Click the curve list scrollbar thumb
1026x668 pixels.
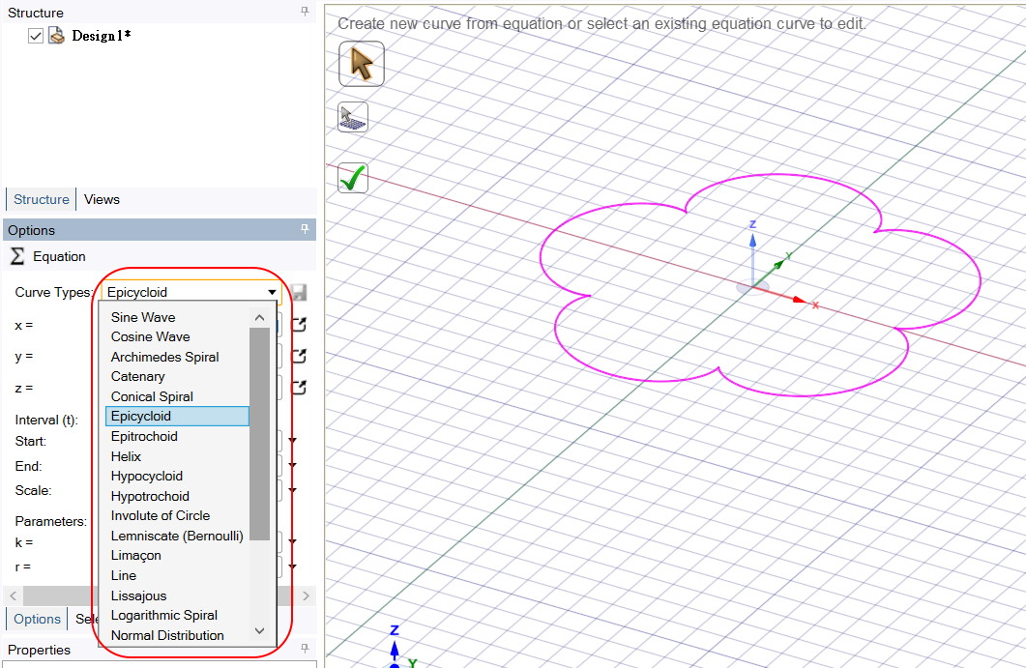[x=260, y=434]
